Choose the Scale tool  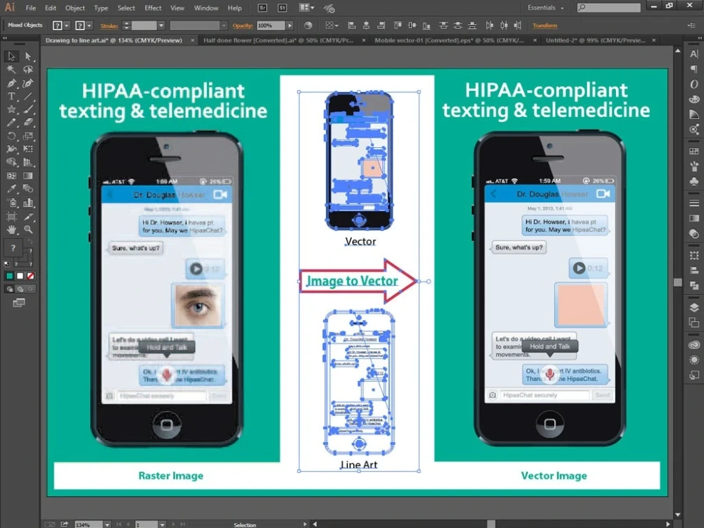tap(28, 136)
